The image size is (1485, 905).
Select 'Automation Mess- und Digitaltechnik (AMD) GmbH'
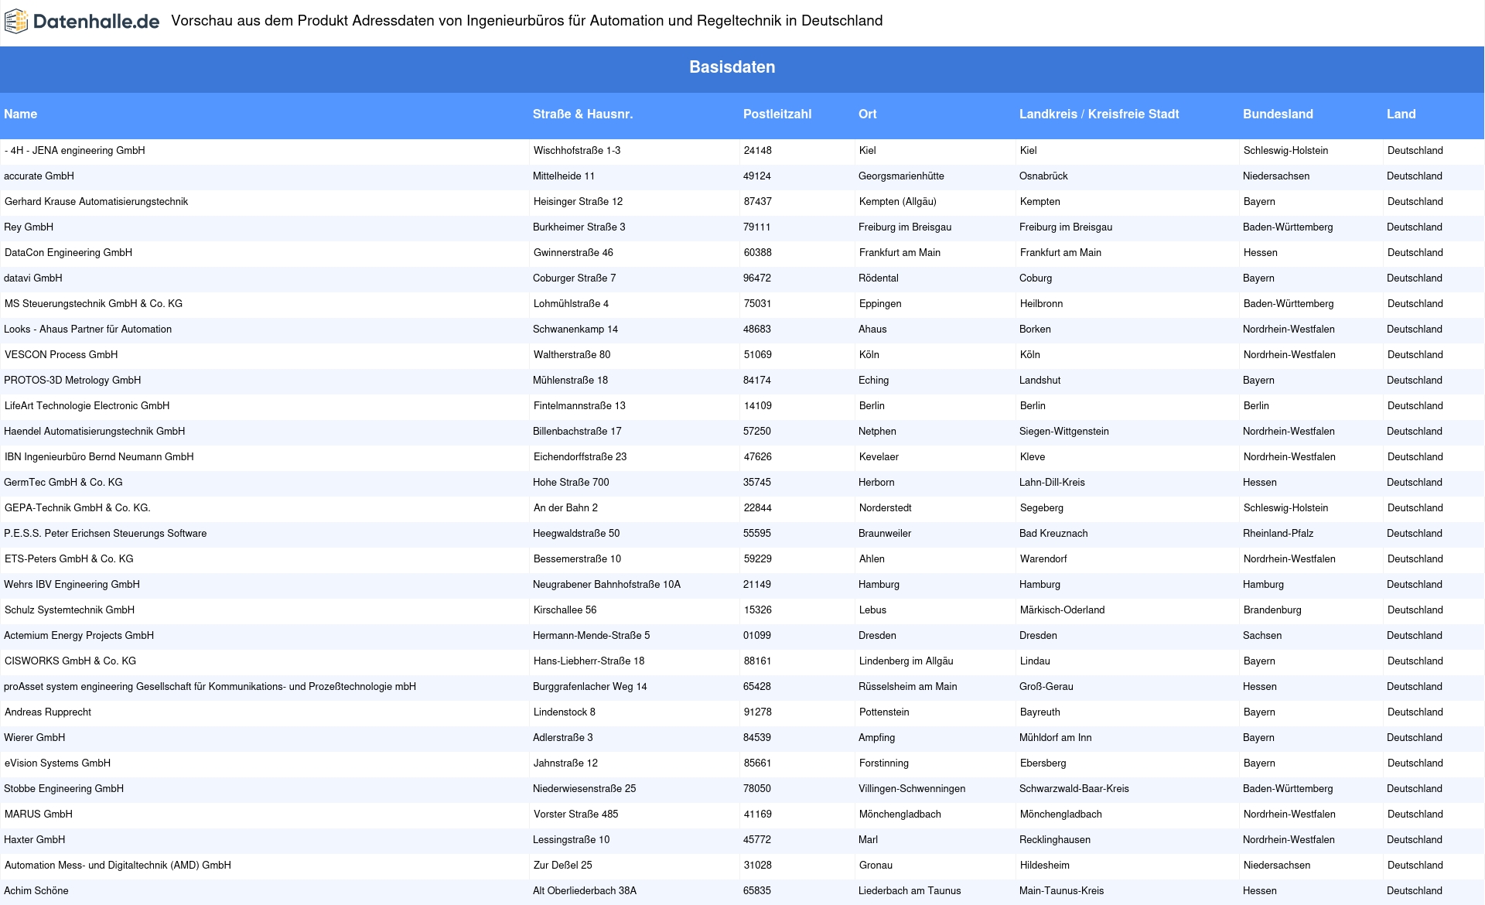pyautogui.click(x=118, y=866)
